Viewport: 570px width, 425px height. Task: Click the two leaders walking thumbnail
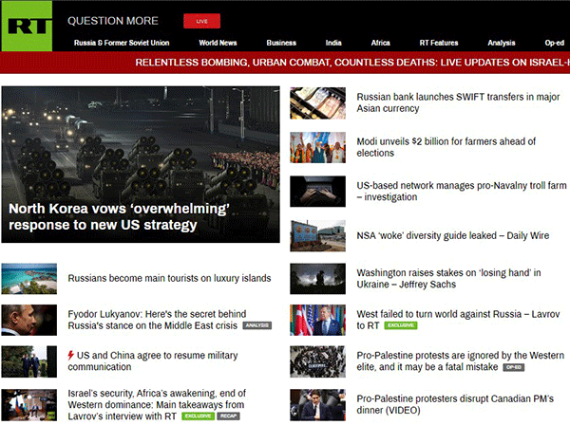point(29,361)
